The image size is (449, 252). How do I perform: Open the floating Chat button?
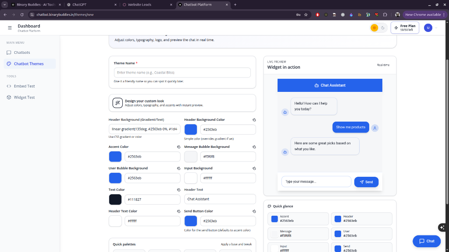[x=426, y=241]
